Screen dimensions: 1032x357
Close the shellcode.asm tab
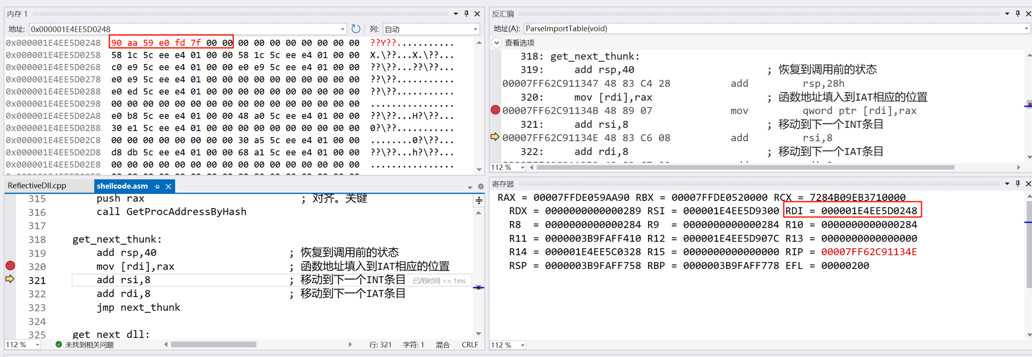[x=168, y=187]
